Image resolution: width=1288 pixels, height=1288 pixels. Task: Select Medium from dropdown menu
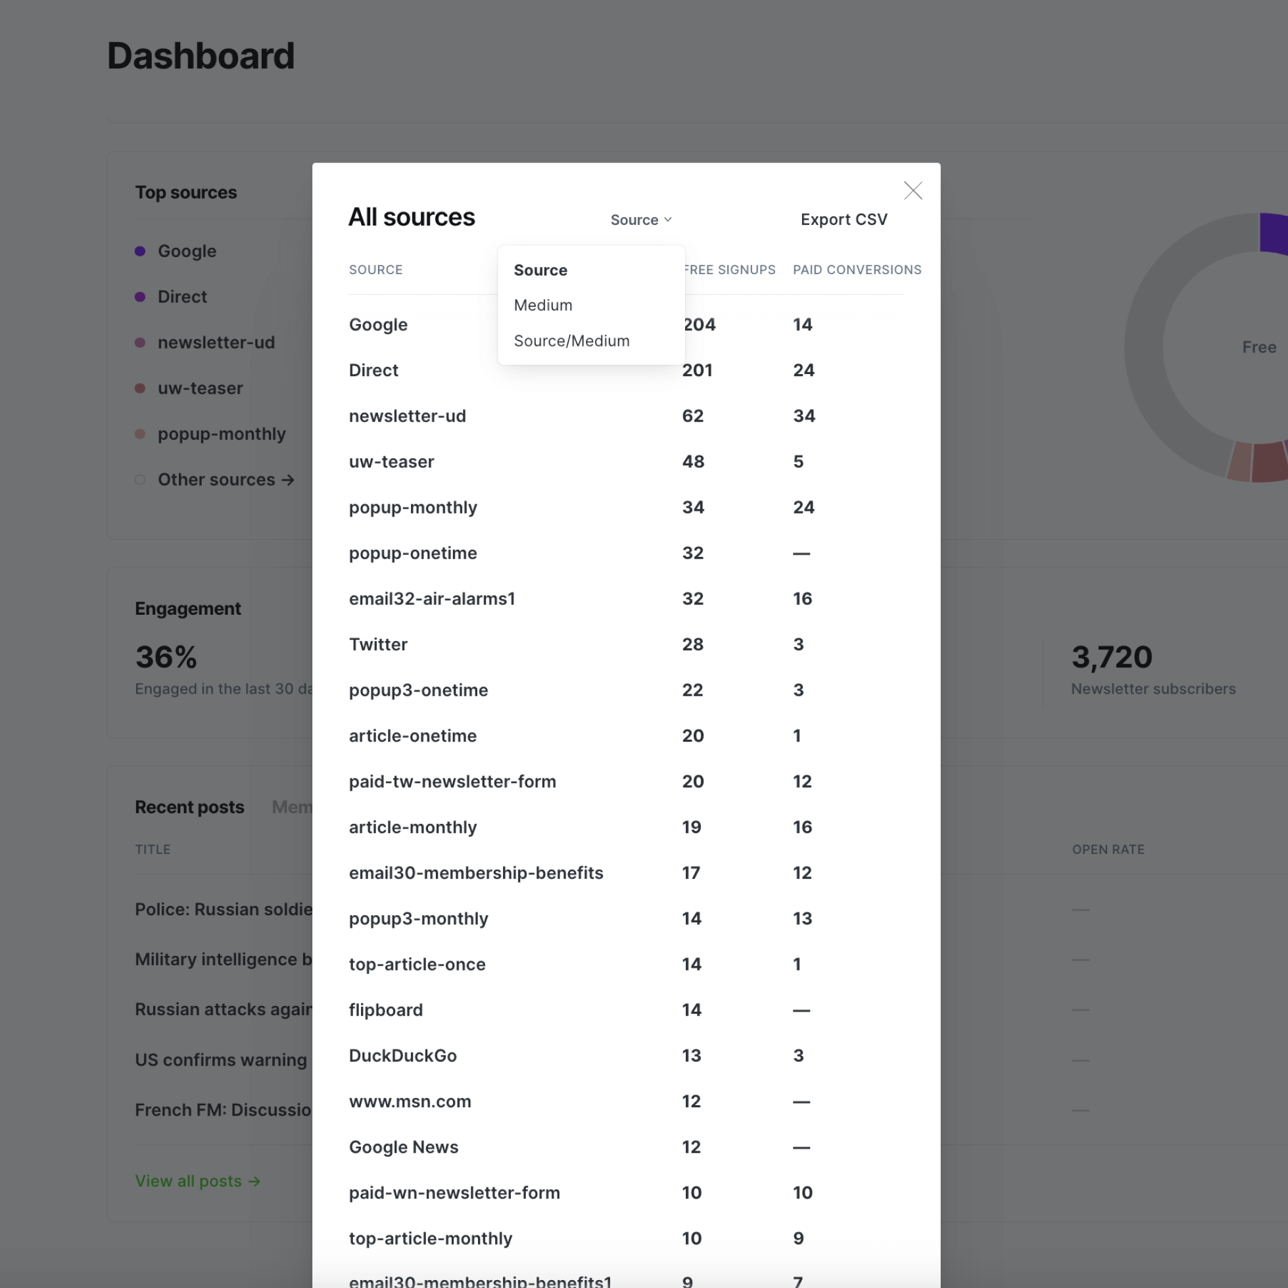(x=542, y=305)
